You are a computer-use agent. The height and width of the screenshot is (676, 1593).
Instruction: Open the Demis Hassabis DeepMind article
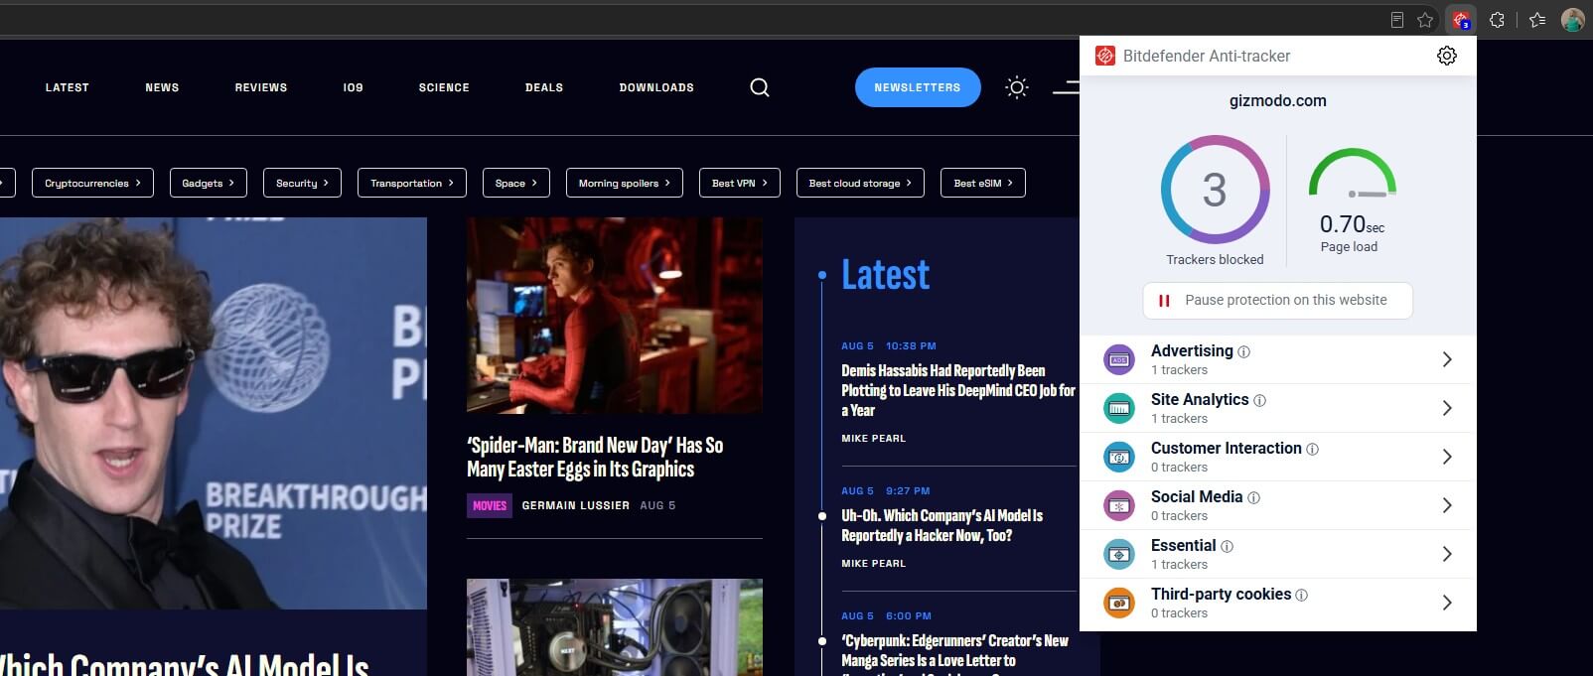[957, 390]
